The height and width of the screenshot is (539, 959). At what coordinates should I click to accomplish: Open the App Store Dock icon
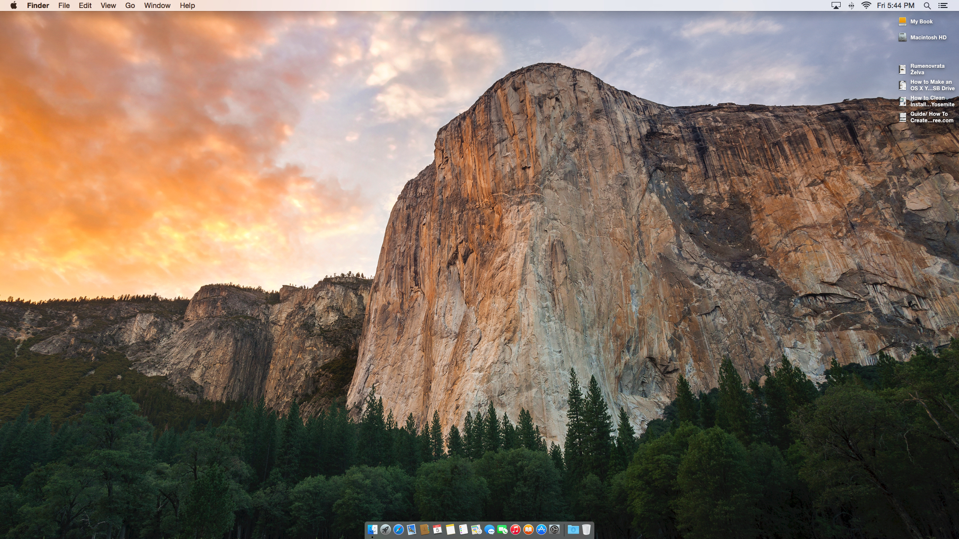[x=541, y=530]
